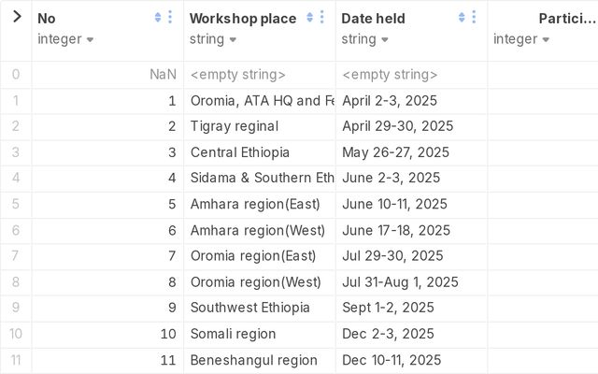Viewport: 598px width, 374px height.
Task: Open the Participants column integer type dropdown
Action: [522, 39]
